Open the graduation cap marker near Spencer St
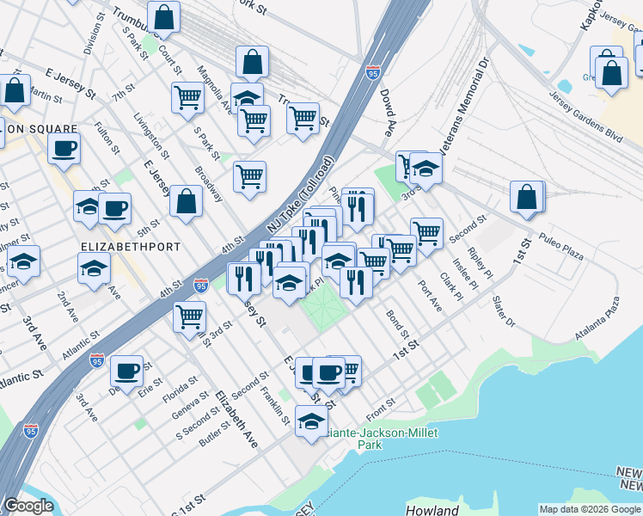This screenshot has height=516, width=643. coord(23,264)
